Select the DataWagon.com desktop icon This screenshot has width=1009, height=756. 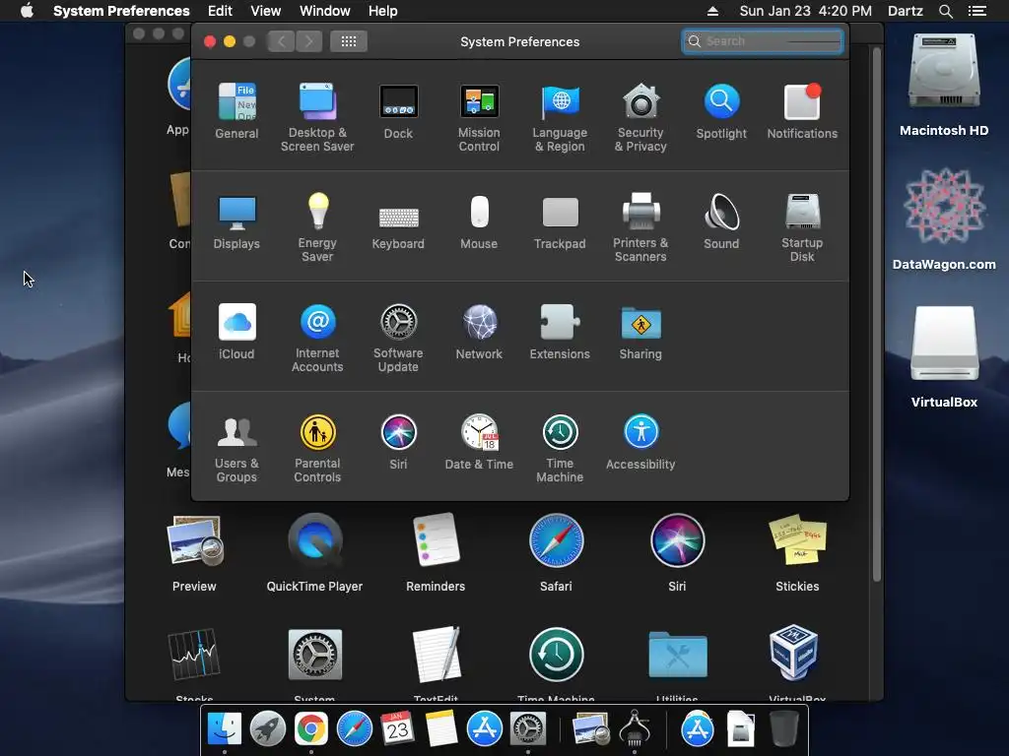944,219
